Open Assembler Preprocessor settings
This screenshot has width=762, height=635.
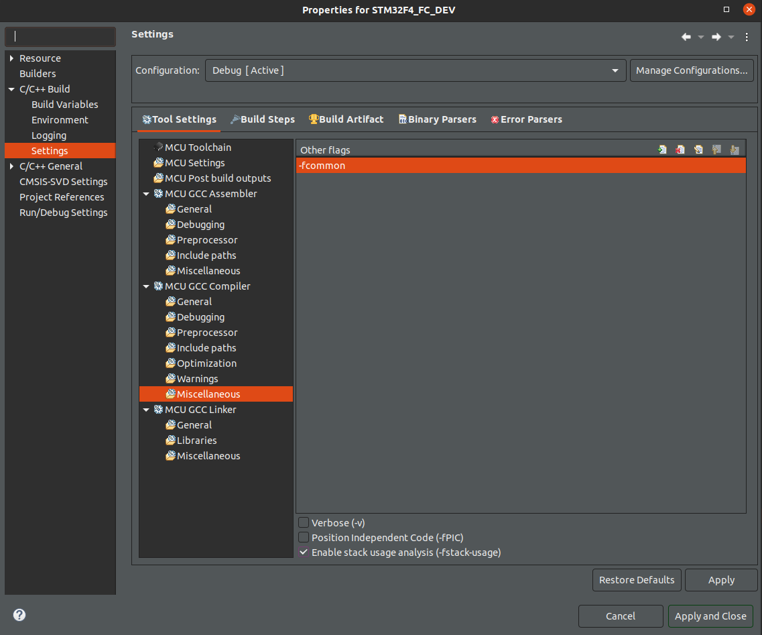tap(202, 240)
